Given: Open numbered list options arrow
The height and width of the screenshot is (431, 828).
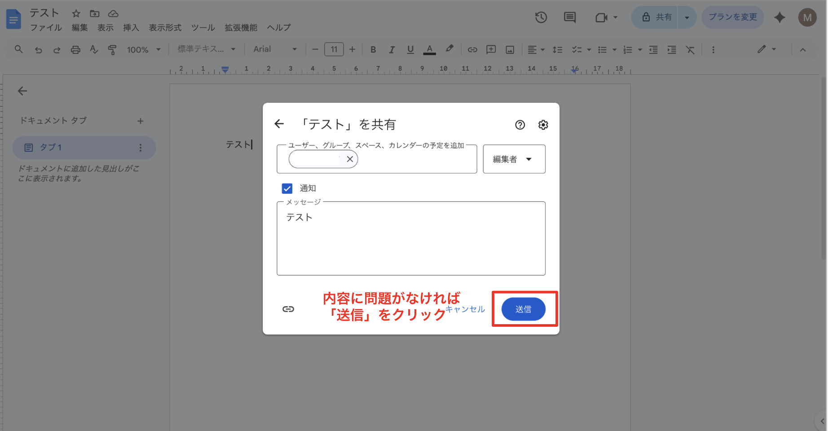Looking at the screenshot, I should point(640,50).
